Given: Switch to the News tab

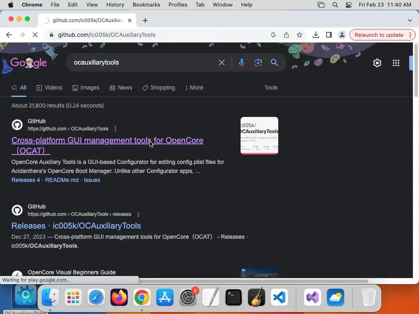Looking at the screenshot, I should pos(121,88).
